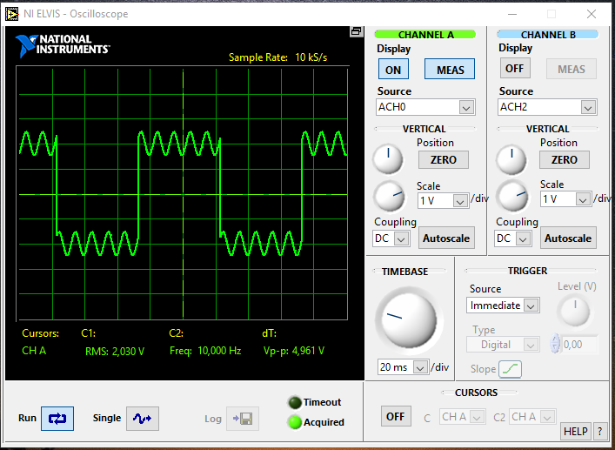
Task: Open context help with the question mark button
Action: pyautogui.click(x=599, y=431)
